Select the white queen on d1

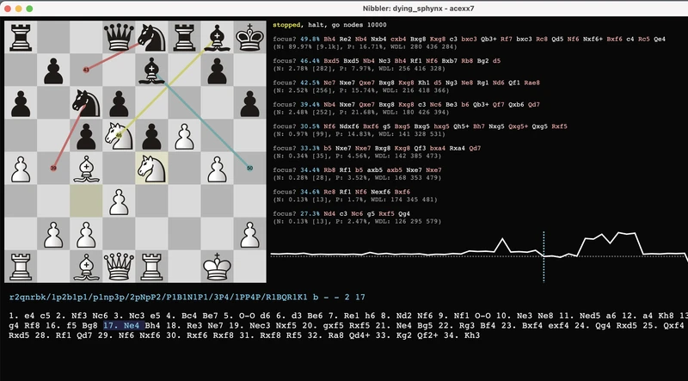tap(120, 266)
